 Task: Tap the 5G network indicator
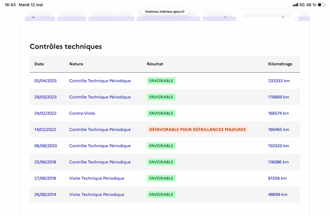click(x=302, y=5)
